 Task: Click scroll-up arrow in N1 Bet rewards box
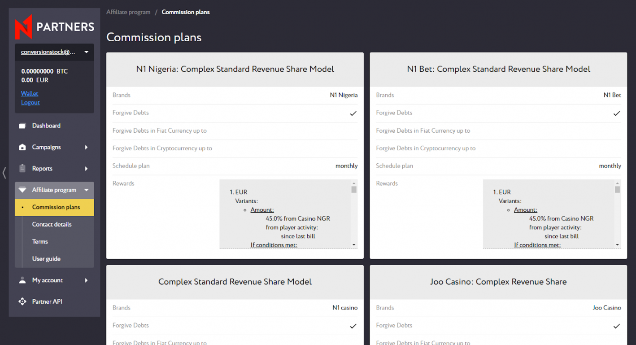(x=618, y=183)
